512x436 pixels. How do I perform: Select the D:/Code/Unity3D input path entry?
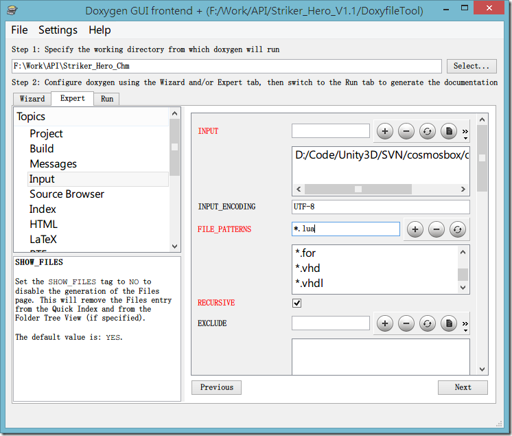coord(381,154)
